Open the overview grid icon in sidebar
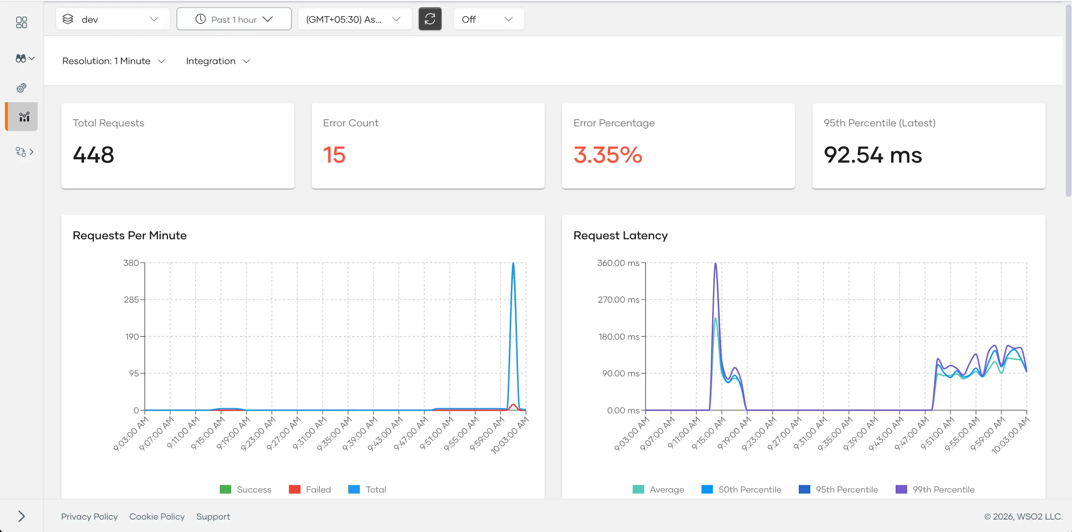Viewport: 1072px width, 532px height. pyautogui.click(x=21, y=22)
